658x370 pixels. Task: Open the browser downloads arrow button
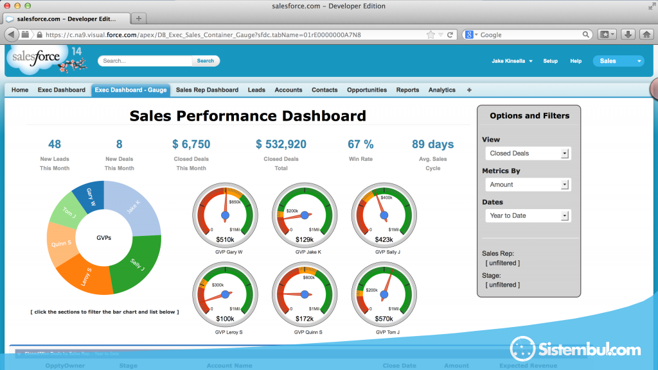tap(628, 35)
